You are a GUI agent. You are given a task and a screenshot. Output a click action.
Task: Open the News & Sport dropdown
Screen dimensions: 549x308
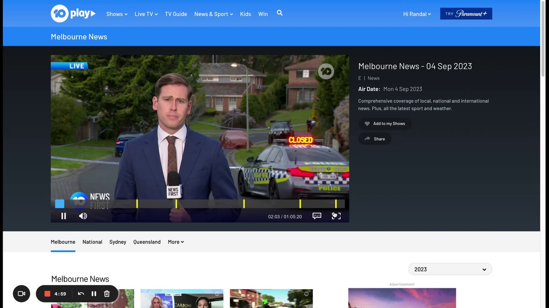214,14
